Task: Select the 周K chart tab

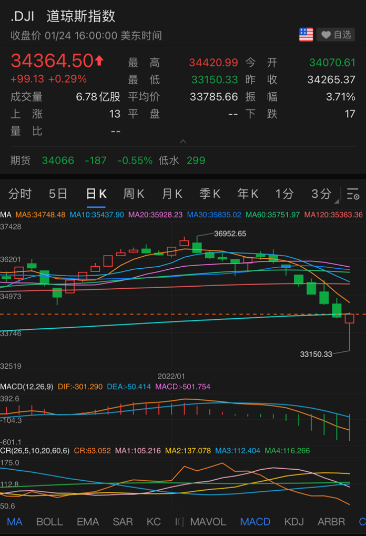Action: [x=134, y=194]
